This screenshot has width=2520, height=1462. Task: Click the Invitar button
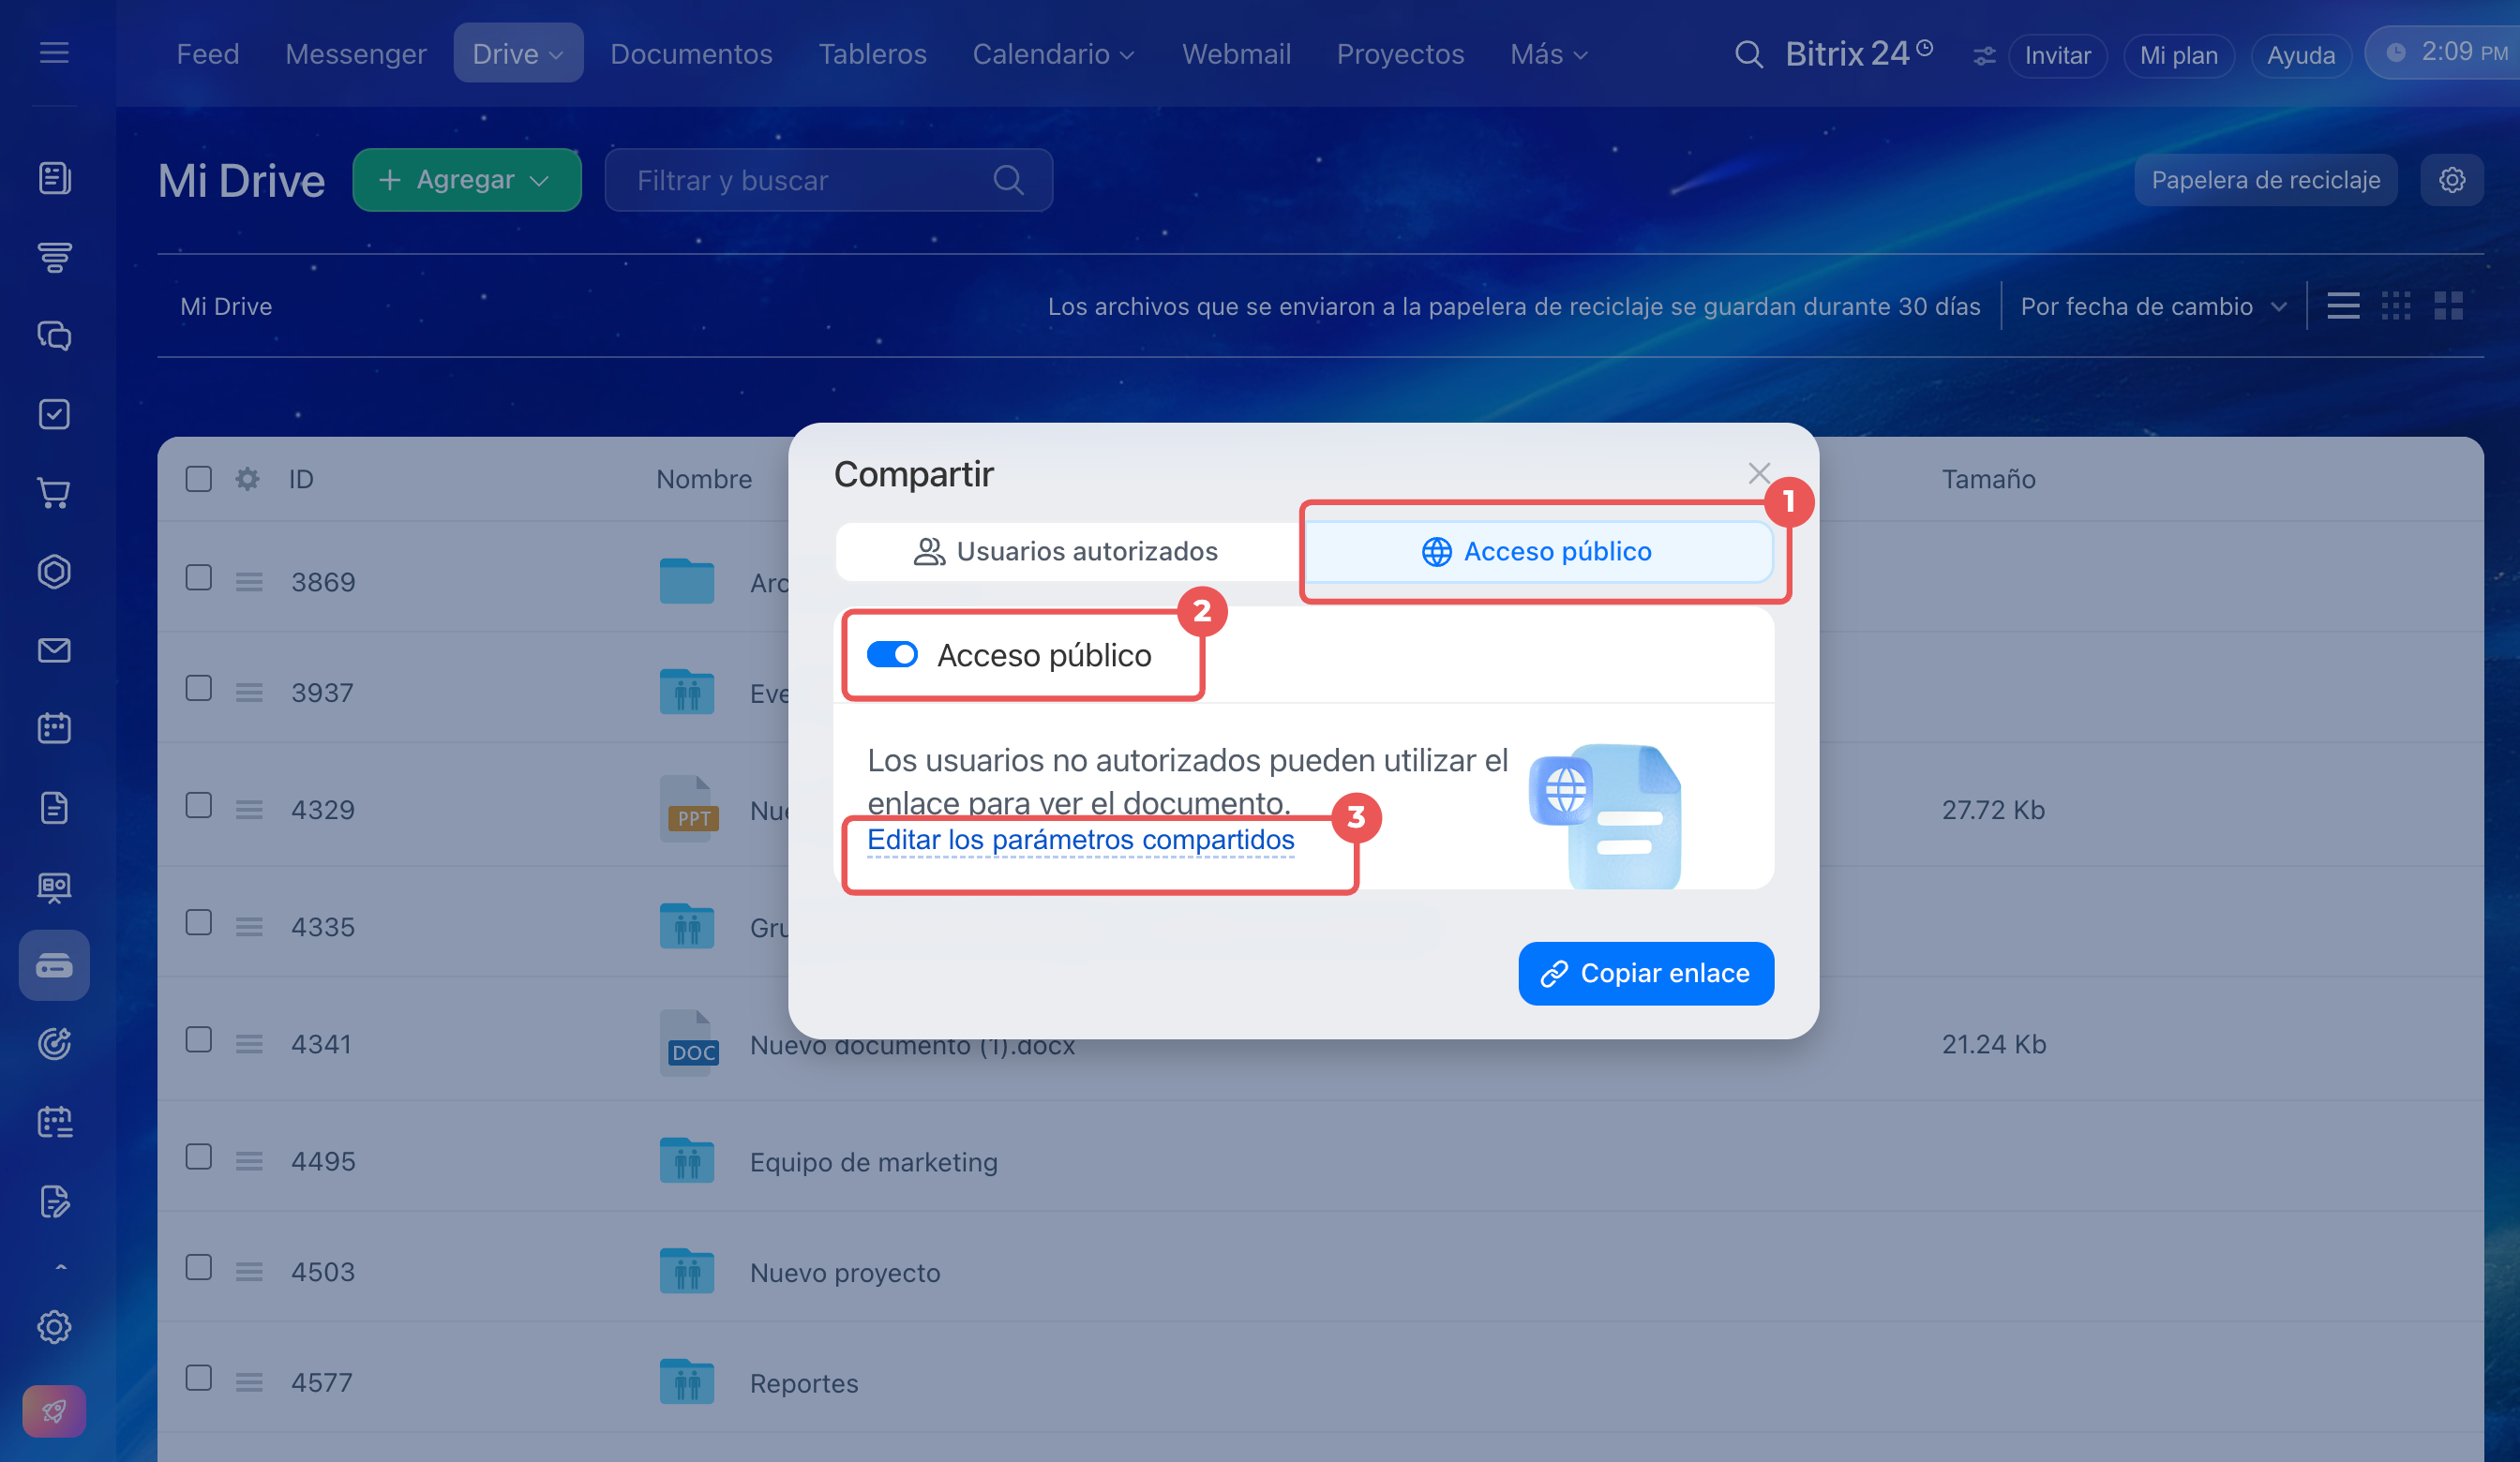pyautogui.click(x=2057, y=55)
